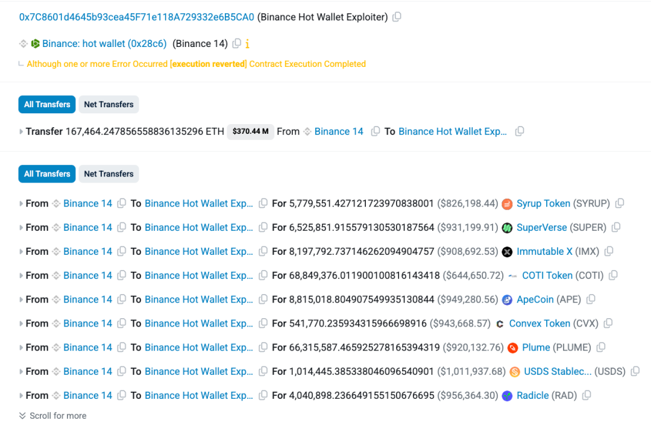Expand the COTI Token transfer row
The height and width of the screenshot is (432, 651).
click(x=20, y=276)
